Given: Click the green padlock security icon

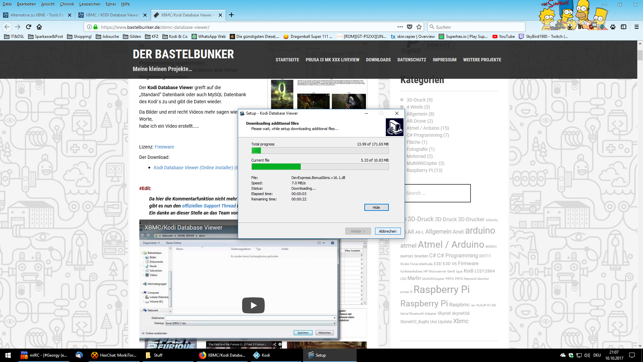Looking at the screenshot, I should [95, 27].
